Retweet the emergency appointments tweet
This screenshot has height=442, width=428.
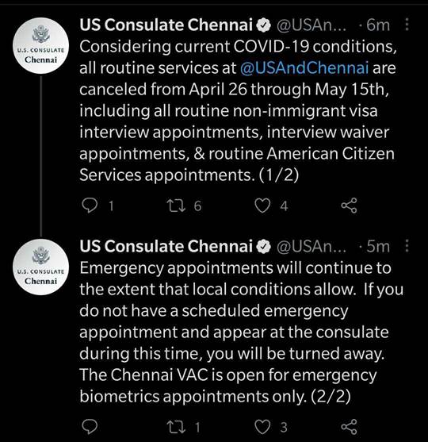(176, 427)
